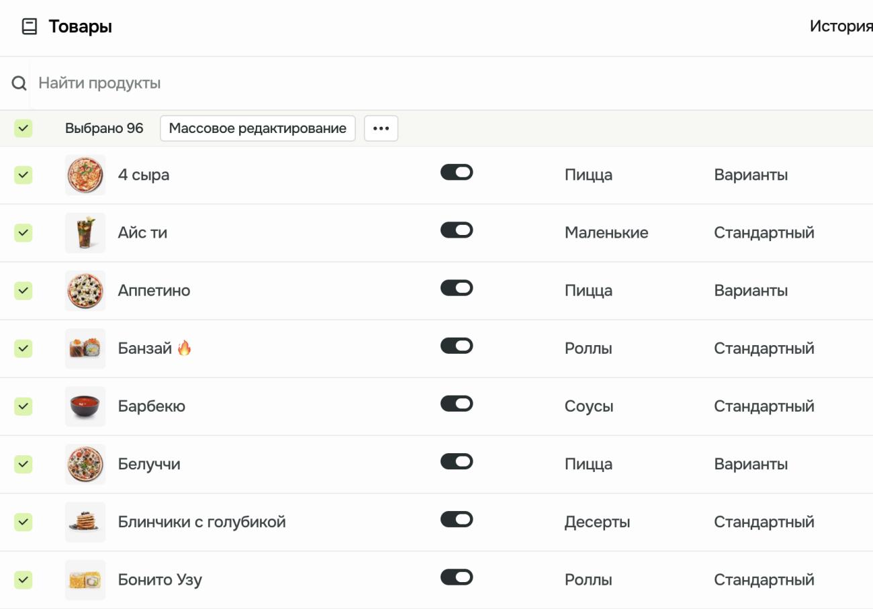This screenshot has width=873, height=609.
Task: Uncheck the 4 сыра row checkbox
Action: pyautogui.click(x=24, y=175)
